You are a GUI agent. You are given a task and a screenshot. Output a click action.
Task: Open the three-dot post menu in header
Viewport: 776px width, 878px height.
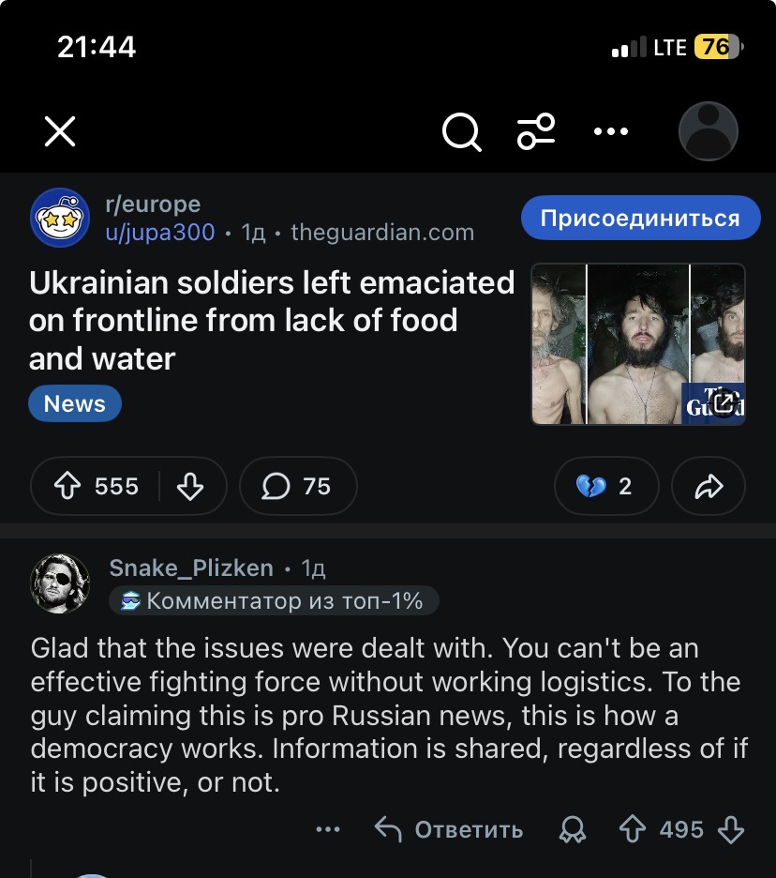[611, 132]
